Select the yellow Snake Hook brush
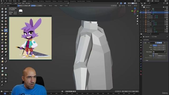This screenshot has width=169, height=95. [x=6, y=34]
